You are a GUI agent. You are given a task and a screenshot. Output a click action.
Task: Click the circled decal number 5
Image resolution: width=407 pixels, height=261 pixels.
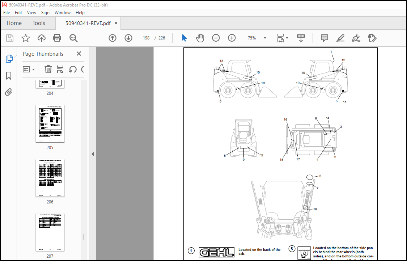coord(292,249)
